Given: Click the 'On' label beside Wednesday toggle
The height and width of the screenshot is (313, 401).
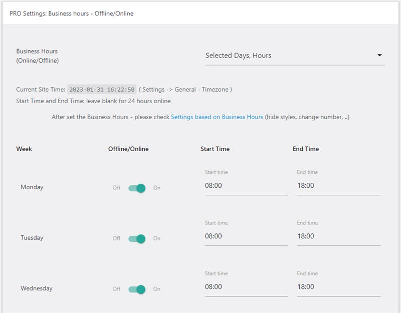Looking at the screenshot, I should (157, 289).
